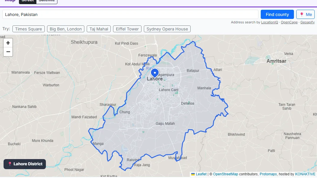Switch to Street map view
Screen dimensions: 317x178
[x=28, y=1]
